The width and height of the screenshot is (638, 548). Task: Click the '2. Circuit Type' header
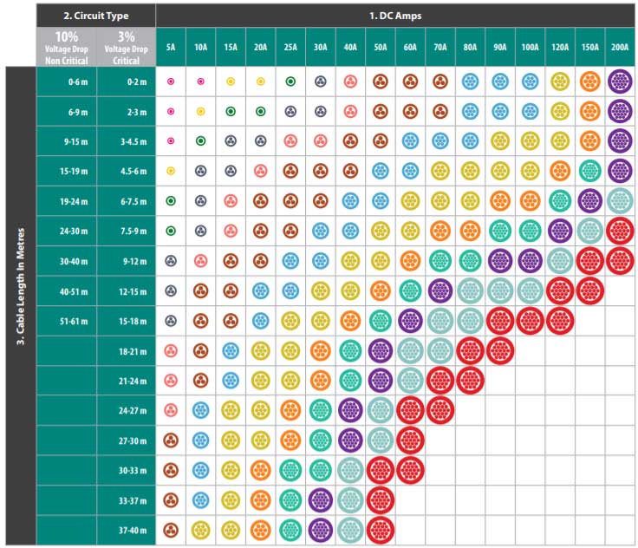(96, 16)
